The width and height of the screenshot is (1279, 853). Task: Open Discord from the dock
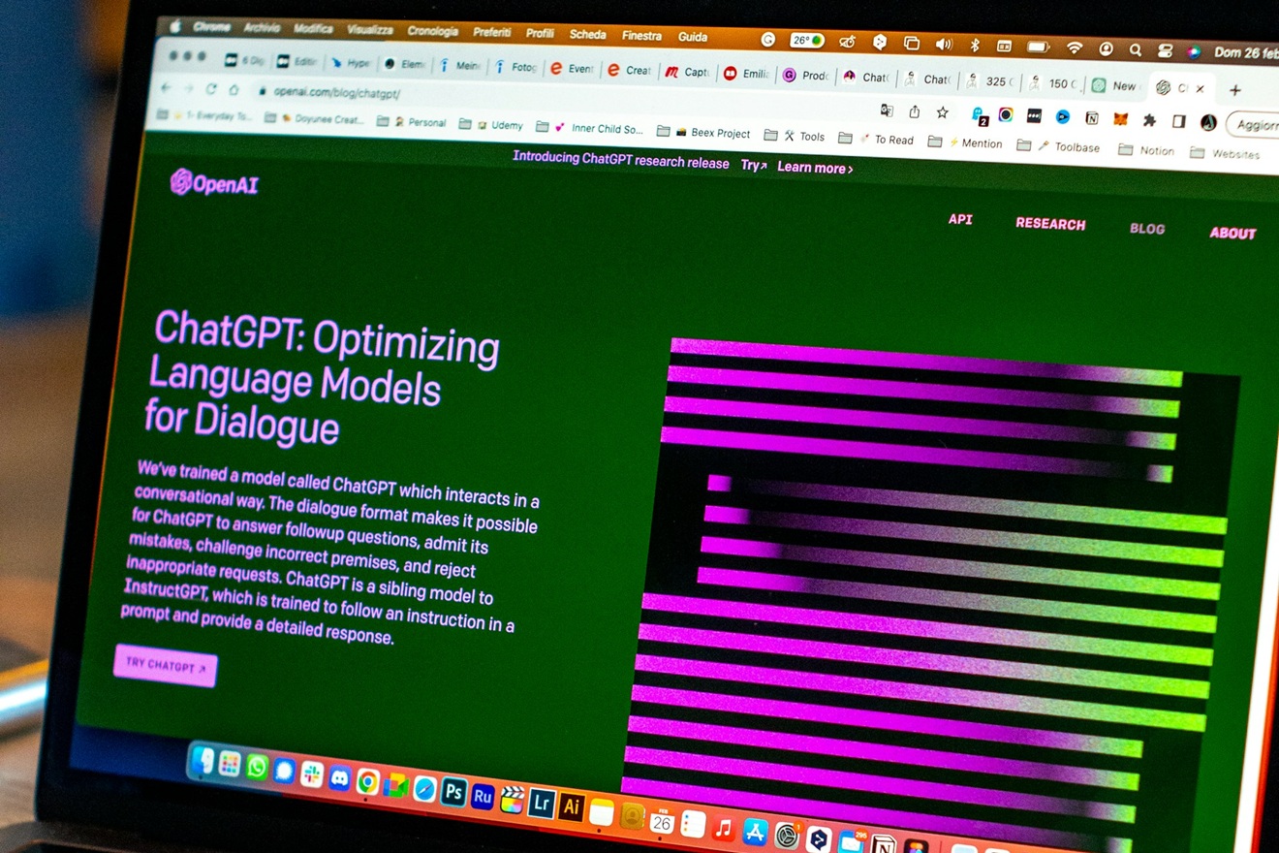[x=339, y=777]
